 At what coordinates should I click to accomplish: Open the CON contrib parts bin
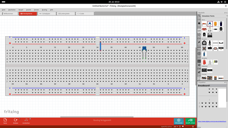pos(199,76)
